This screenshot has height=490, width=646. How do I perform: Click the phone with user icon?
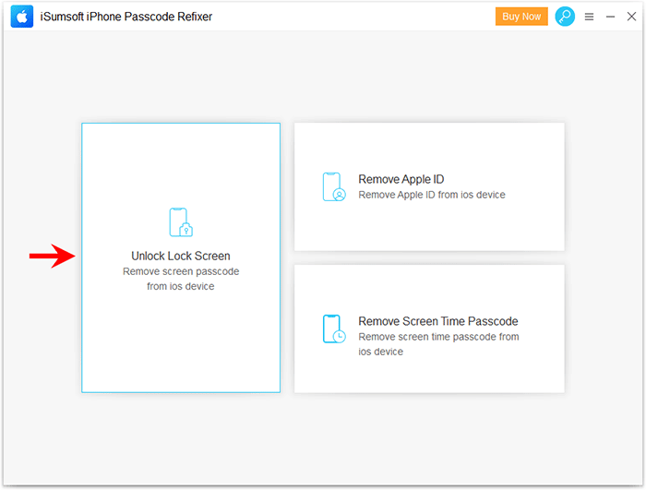(x=334, y=186)
